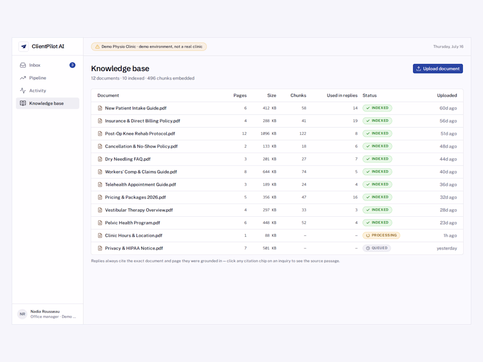Image resolution: width=483 pixels, height=362 pixels.
Task: Click the Knowledge base book icon
Action: pyautogui.click(x=23, y=103)
